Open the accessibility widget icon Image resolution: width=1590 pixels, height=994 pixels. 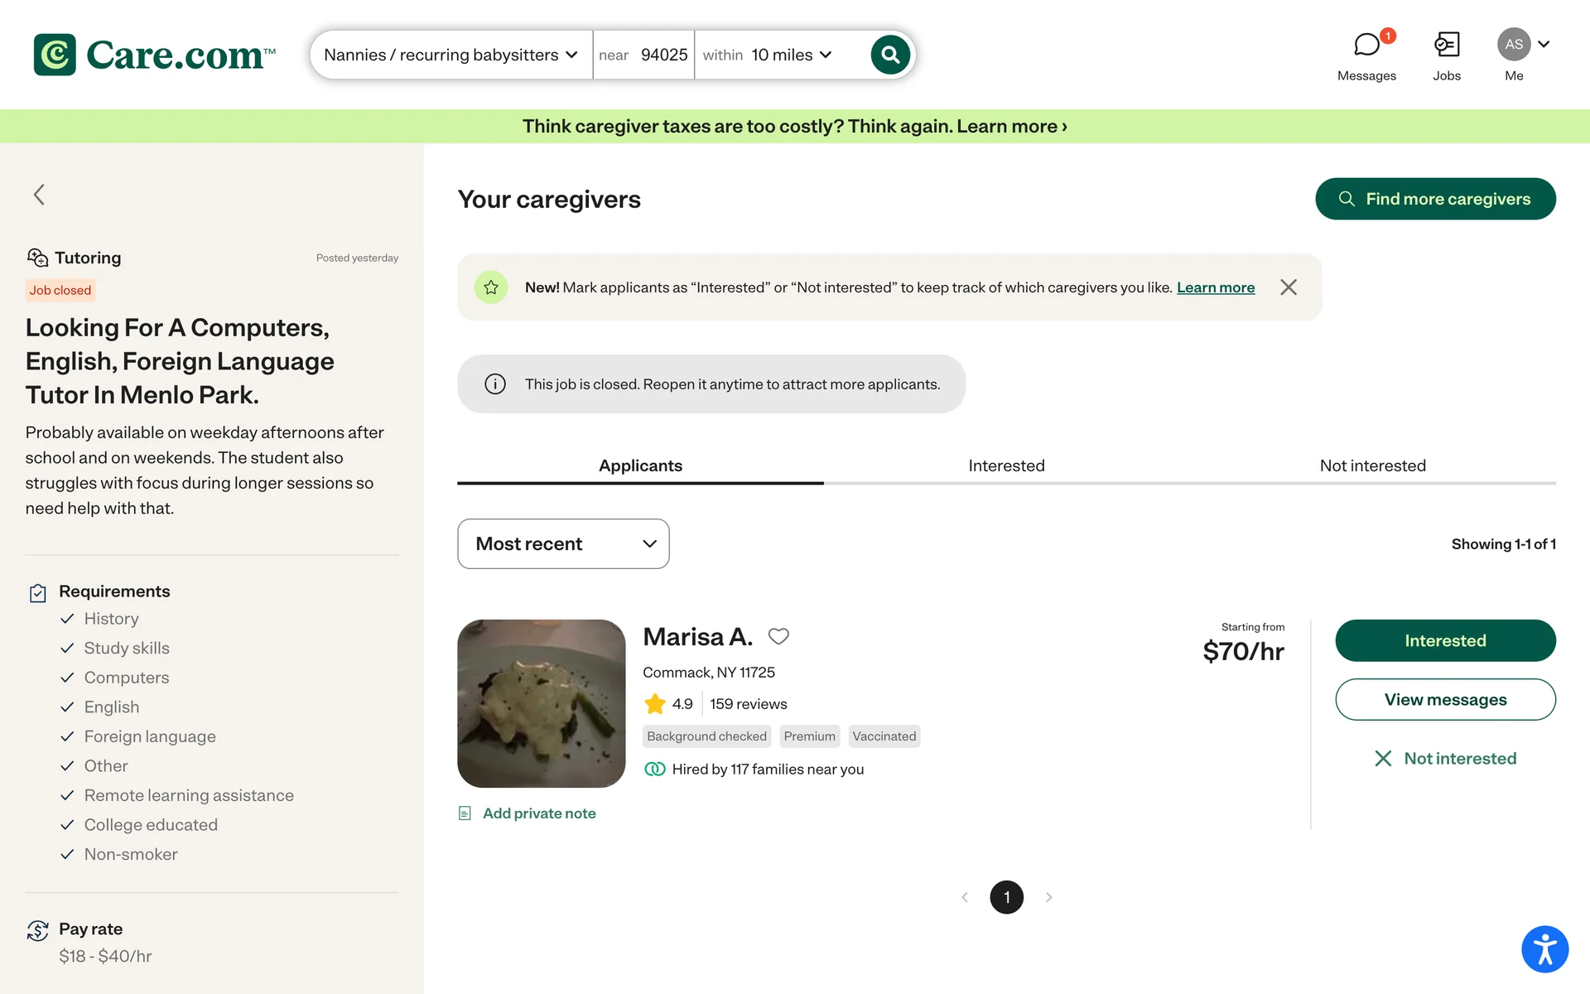1544,948
